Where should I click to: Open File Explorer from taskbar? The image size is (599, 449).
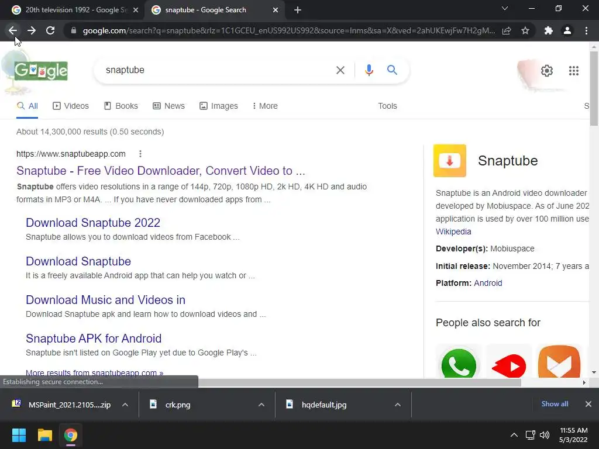[x=44, y=435]
